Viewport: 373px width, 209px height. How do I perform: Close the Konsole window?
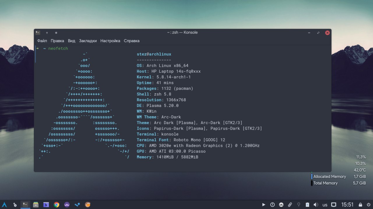pyautogui.click(x=327, y=33)
